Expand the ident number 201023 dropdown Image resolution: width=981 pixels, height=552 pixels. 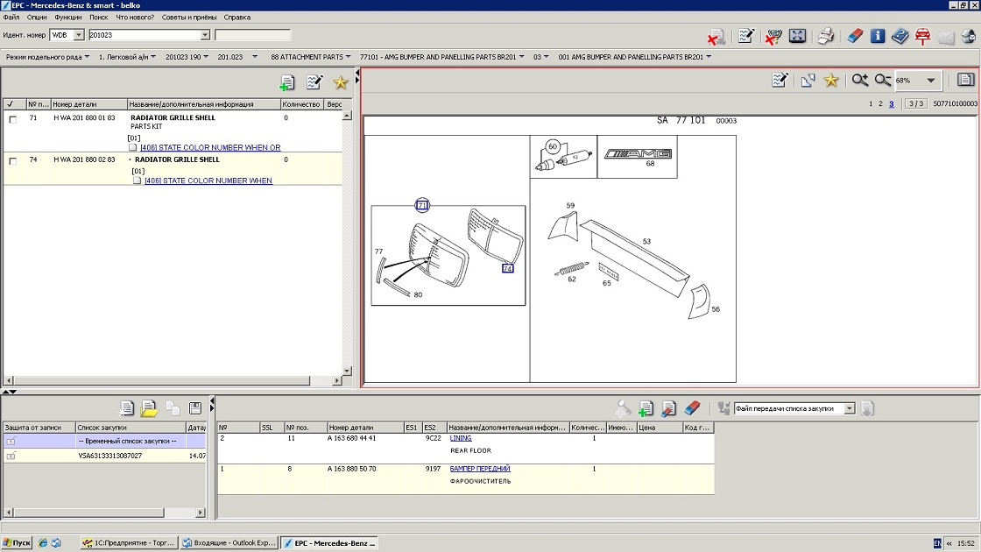click(x=205, y=35)
